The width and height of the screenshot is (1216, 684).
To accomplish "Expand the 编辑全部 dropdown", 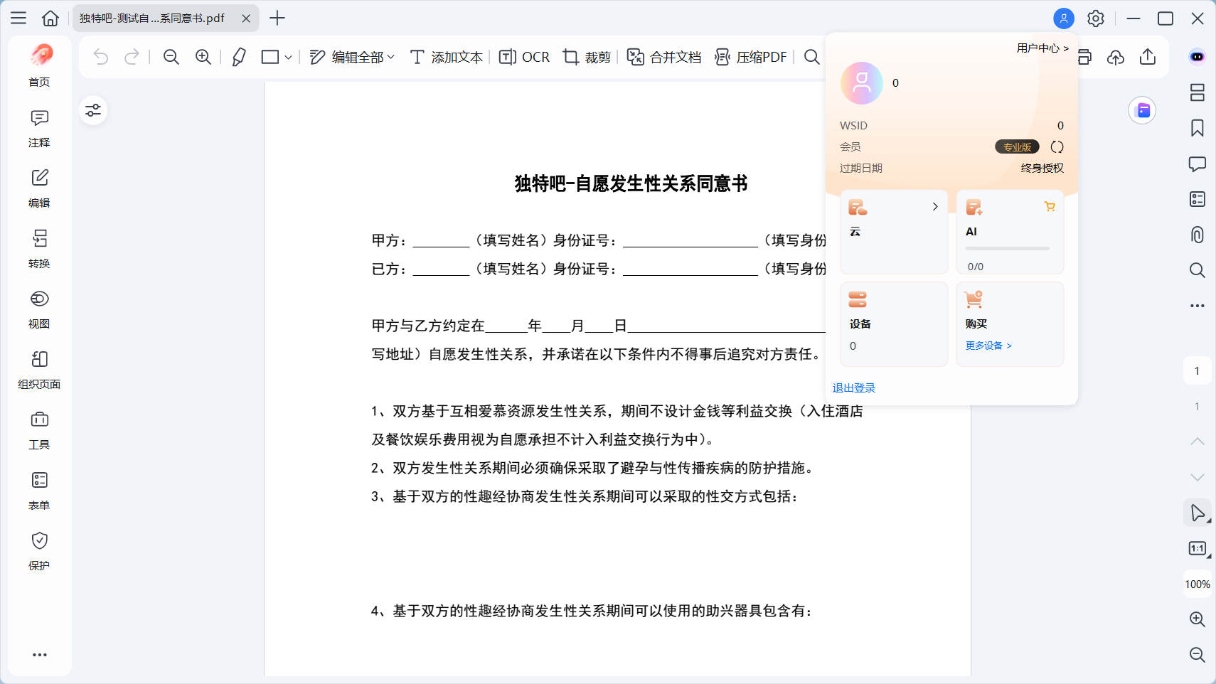I will [x=391, y=57].
